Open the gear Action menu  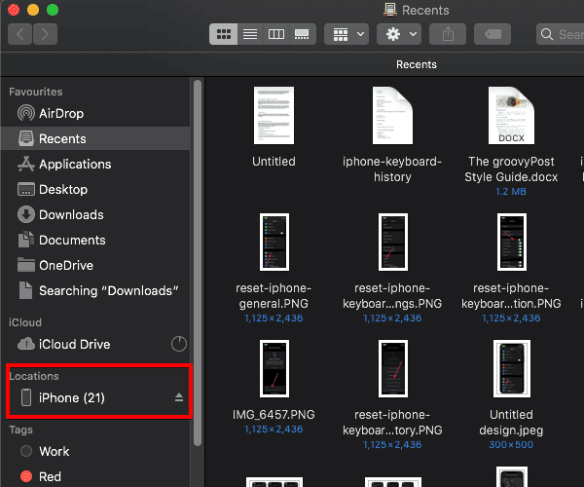coord(399,34)
